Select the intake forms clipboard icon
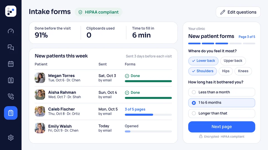This screenshot has height=150, width=268. click(11, 113)
